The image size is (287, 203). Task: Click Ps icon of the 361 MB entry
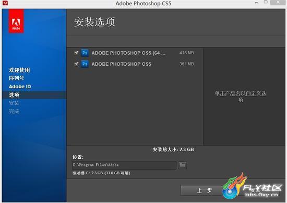tap(85, 64)
